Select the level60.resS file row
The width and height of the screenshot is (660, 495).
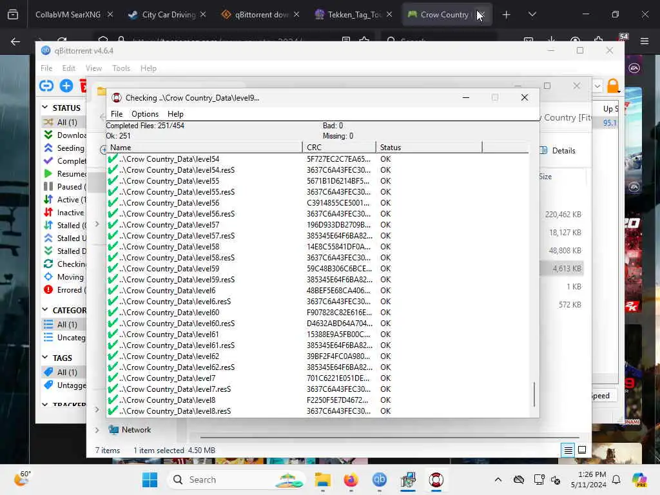click(318, 324)
